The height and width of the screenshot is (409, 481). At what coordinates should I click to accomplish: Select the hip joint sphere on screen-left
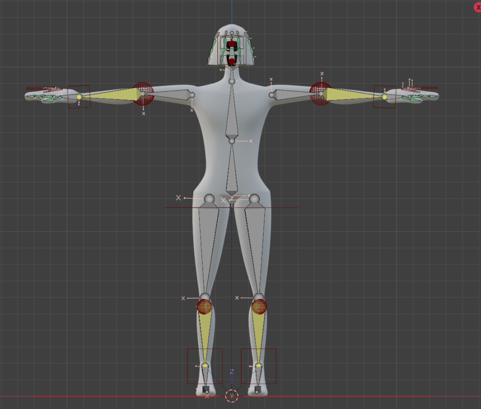[209, 199]
